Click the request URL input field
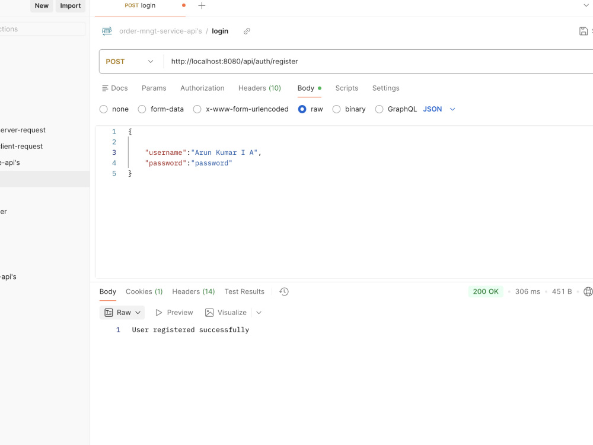This screenshot has width=593, height=445. pos(378,62)
